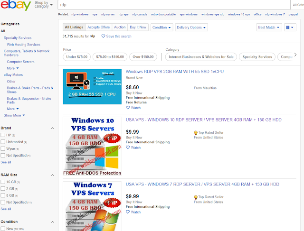Collapse the Condition filter section

(x=52, y=222)
